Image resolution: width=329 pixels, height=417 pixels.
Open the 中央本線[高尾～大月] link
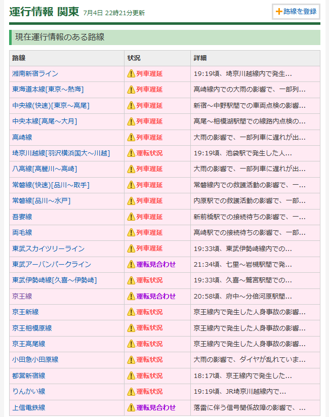tap(45, 121)
